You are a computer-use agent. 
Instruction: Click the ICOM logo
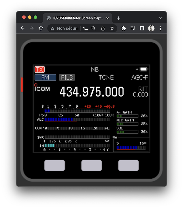[x=42, y=88]
